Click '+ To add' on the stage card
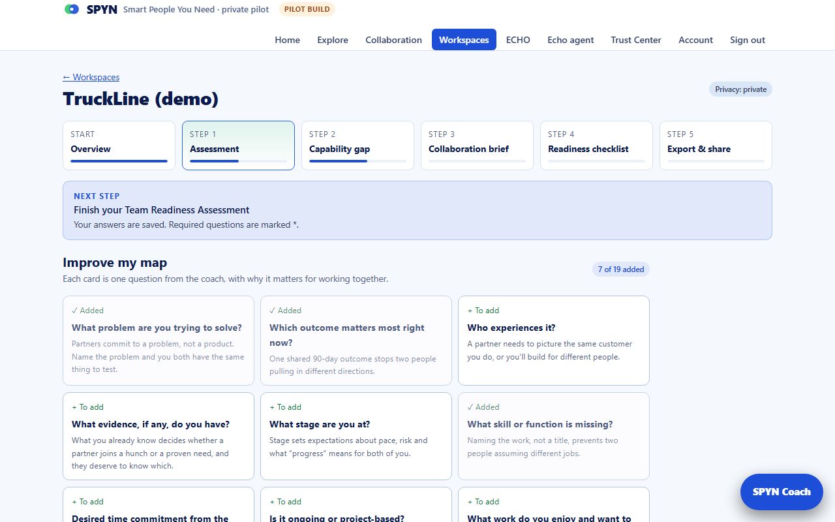Screen dimensions: 835x522 pyautogui.click(x=286, y=407)
